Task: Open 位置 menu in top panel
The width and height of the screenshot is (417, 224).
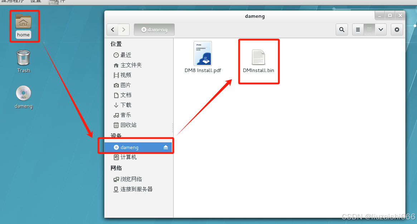Action: coord(36,1)
